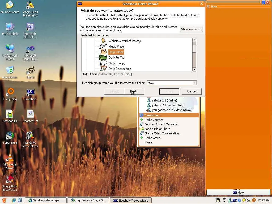Image resolution: width=272 pixels, height=204 pixels.
Task: Click the ticket types list scrollbar thumb
Action: point(194,48)
